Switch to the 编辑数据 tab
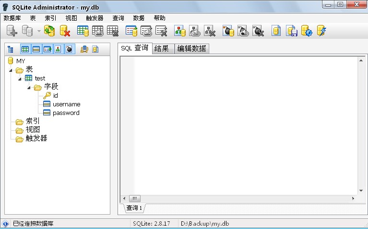Screen dimensions: 368x229 coord(191,48)
